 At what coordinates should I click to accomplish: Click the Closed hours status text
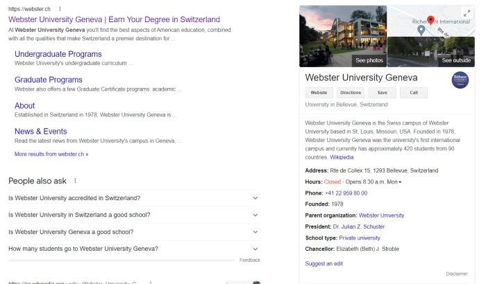click(x=333, y=182)
